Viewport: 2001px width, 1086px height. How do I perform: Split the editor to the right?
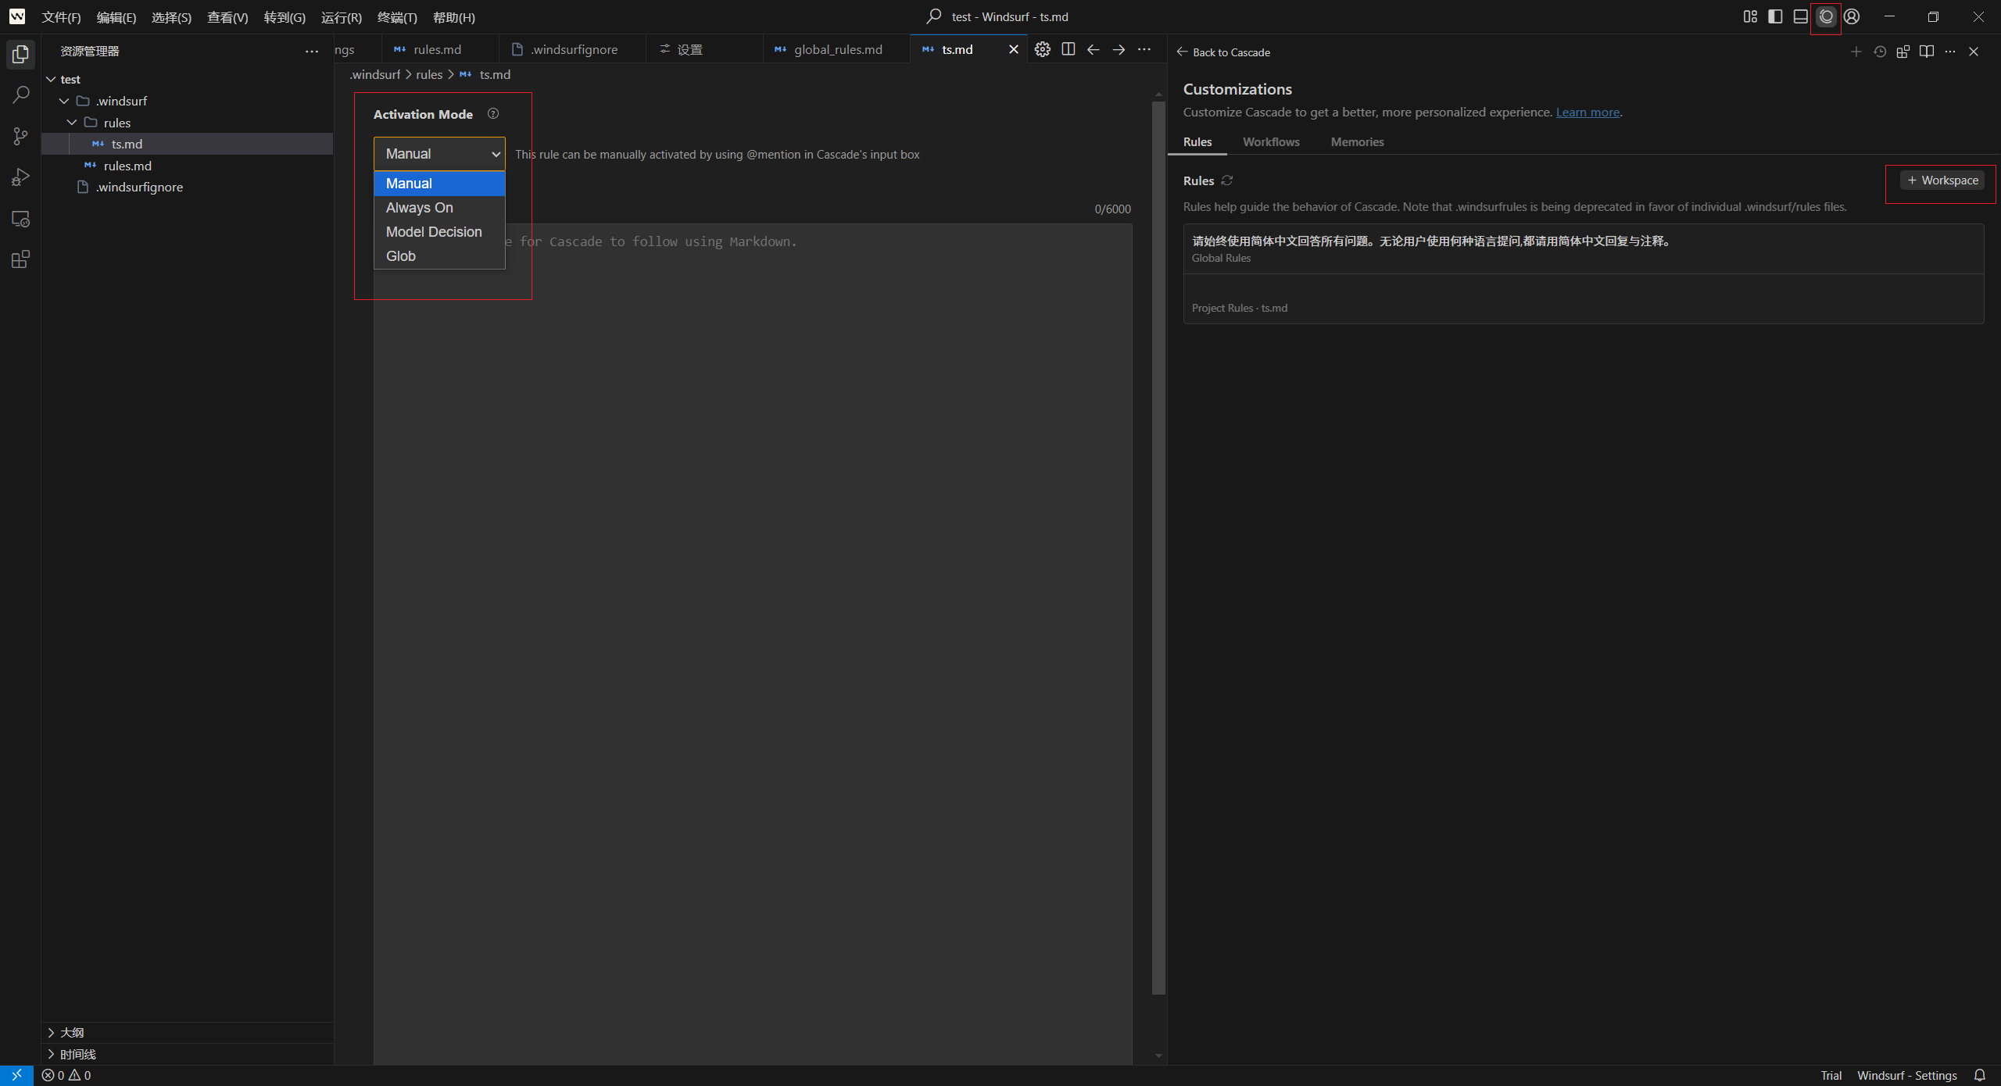tap(1068, 49)
